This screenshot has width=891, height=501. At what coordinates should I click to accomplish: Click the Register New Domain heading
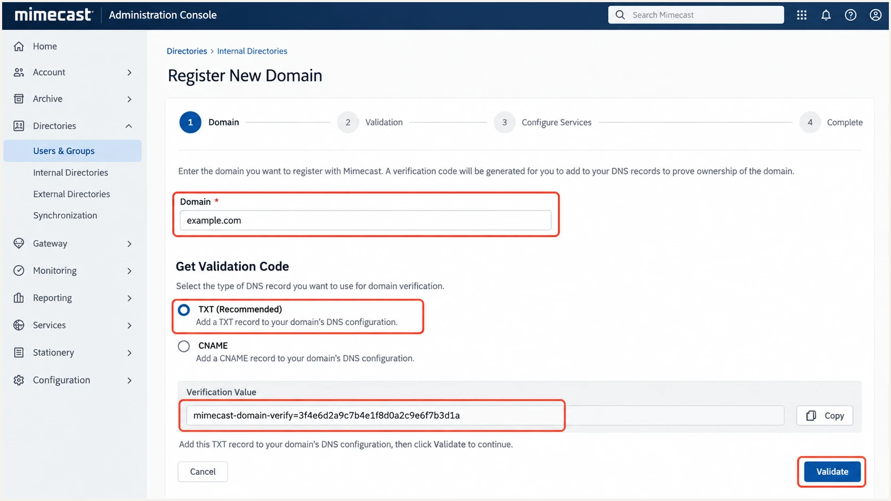[245, 76]
